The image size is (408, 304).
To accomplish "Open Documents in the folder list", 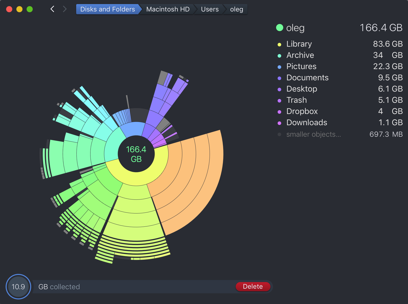I will click(x=307, y=78).
